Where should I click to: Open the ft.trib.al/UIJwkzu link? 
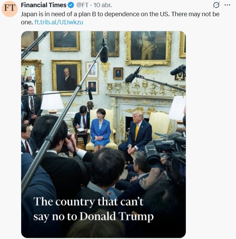59,22
